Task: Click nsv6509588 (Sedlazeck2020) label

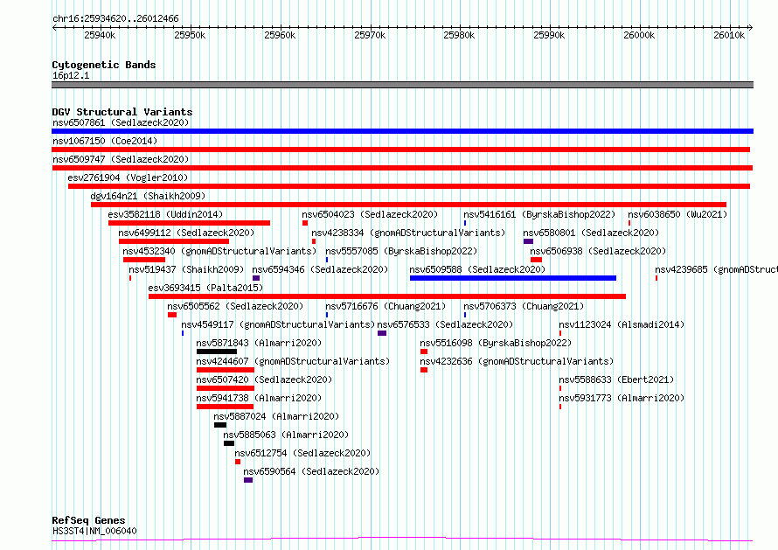Action: [x=477, y=269]
